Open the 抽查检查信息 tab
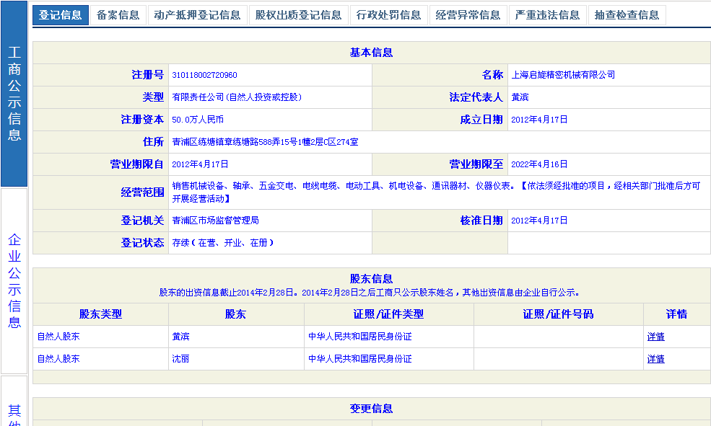This screenshot has height=426, width=711. [x=627, y=15]
